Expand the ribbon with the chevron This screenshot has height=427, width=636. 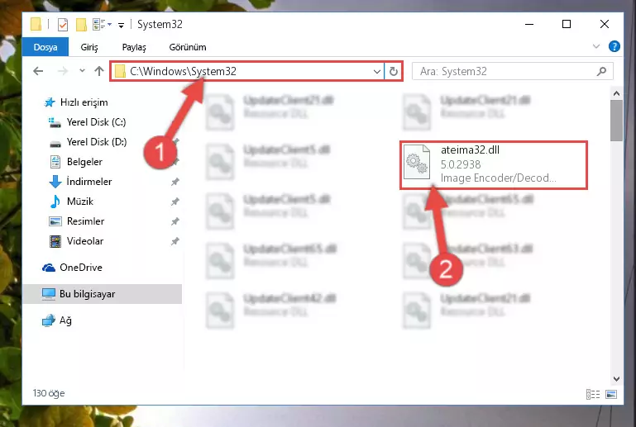[x=595, y=46]
